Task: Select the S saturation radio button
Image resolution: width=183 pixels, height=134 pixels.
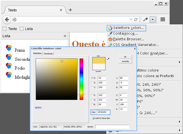Action: tap(93, 83)
